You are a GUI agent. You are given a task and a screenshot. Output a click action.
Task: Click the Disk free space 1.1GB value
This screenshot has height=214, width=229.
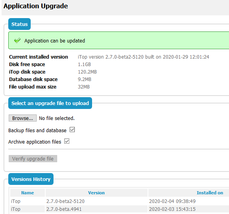pos(84,65)
